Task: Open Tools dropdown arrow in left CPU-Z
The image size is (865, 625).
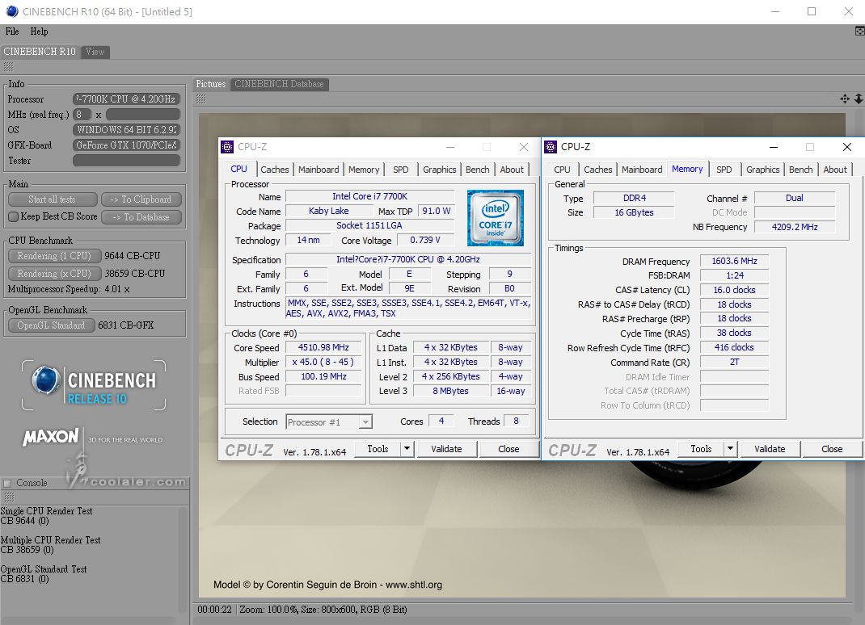Action: click(407, 449)
